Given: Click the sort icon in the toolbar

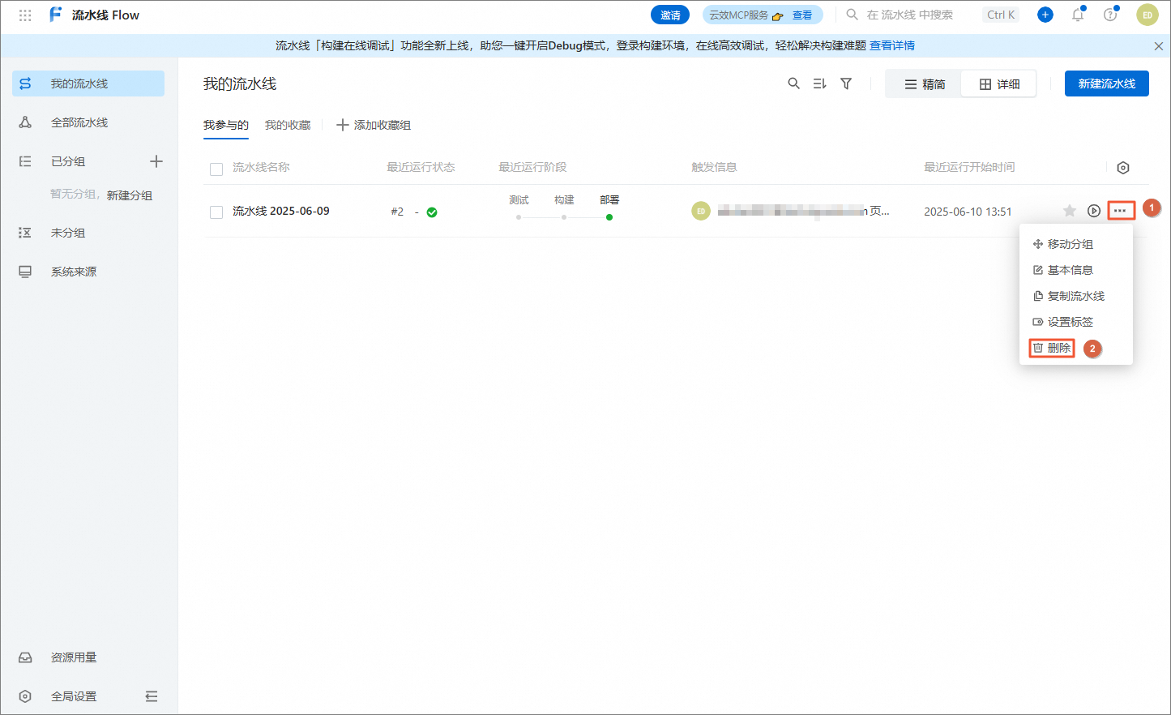Looking at the screenshot, I should (x=820, y=83).
